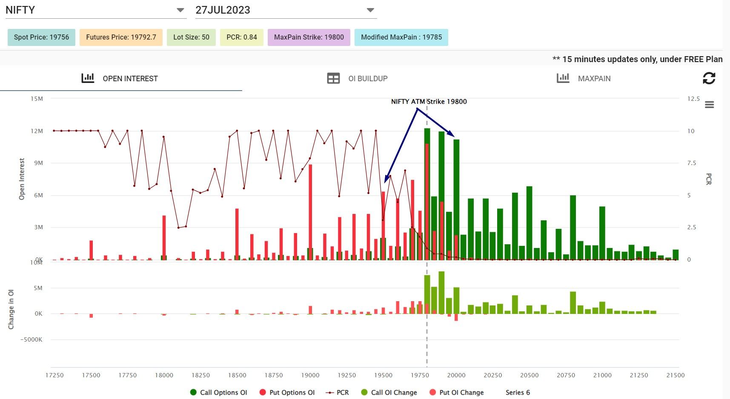
Task: Click the OI Buildup table icon
Action: pos(333,78)
